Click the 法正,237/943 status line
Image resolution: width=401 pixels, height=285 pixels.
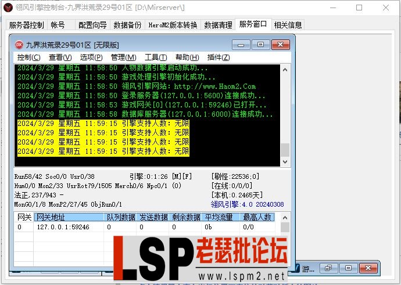(39, 195)
